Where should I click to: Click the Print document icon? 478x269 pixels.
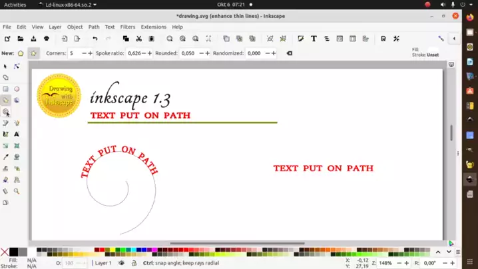(x=47, y=39)
